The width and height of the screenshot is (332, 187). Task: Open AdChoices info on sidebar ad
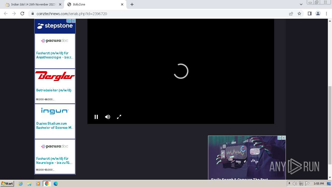69,21
